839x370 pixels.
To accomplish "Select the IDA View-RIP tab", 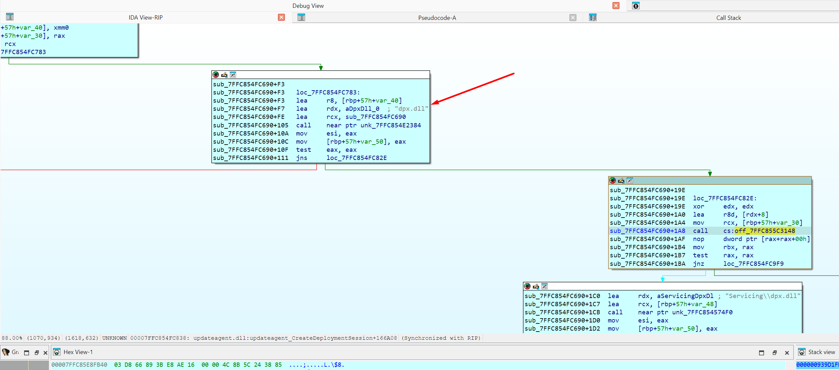I will [145, 18].
